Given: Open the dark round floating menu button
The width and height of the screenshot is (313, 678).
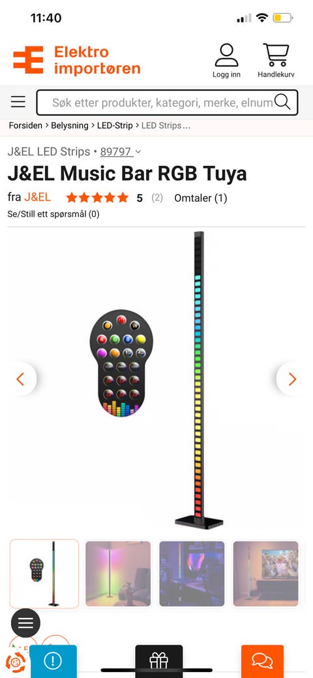Looking at the screenshot, I should [25, 622].
